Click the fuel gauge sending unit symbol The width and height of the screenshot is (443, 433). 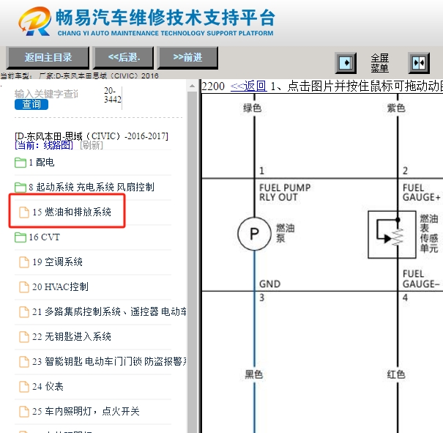(392, 234)
